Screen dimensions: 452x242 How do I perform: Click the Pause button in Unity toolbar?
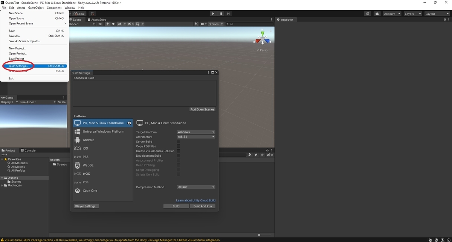pyautogui.click(x=221, y=14)
